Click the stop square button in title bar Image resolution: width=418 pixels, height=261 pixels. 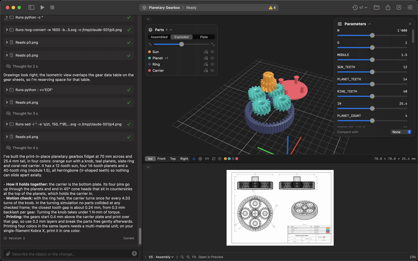click(52, 8)
